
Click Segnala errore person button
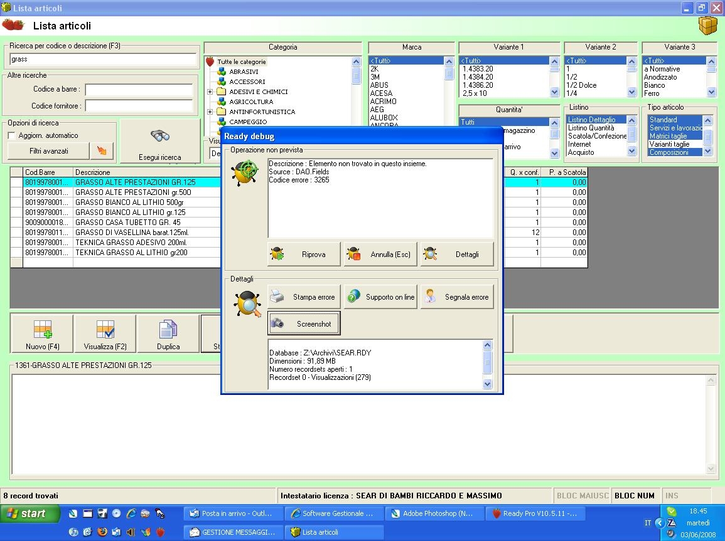tap(457, 297)
